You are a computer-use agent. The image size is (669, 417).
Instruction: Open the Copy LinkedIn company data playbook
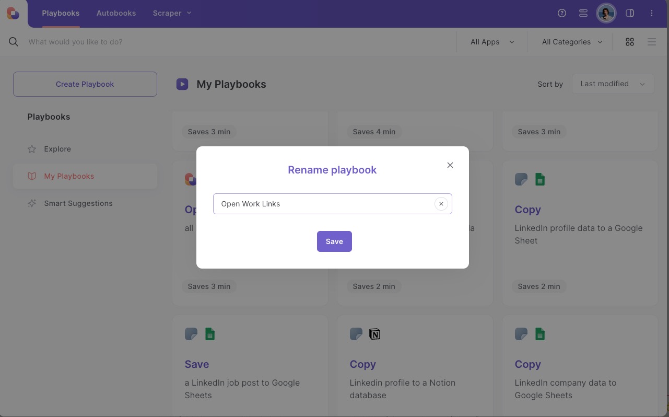point(580,366)
